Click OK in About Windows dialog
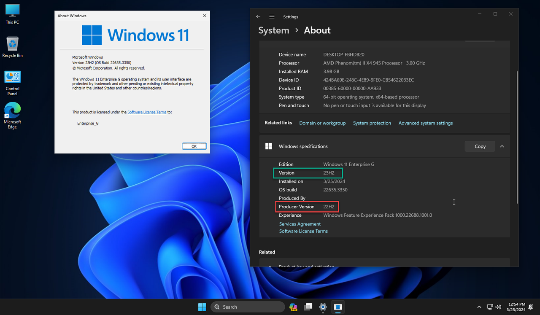This screenshot has height=315, width=540. tap(194, 146)
